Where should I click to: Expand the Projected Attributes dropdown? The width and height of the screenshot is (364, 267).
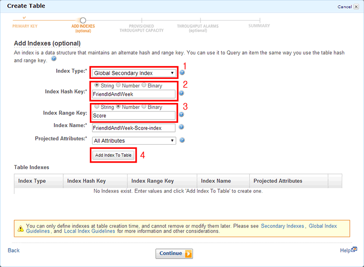tap(134, 141)
